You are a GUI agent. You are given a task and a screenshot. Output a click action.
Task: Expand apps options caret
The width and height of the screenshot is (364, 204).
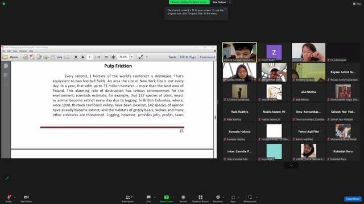(x=238, y=197)
